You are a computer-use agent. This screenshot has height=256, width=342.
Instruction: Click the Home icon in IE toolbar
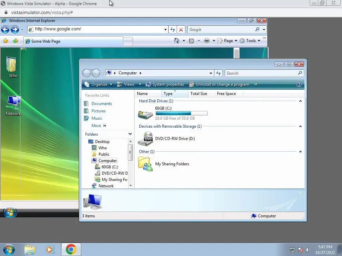click(177, 41)
